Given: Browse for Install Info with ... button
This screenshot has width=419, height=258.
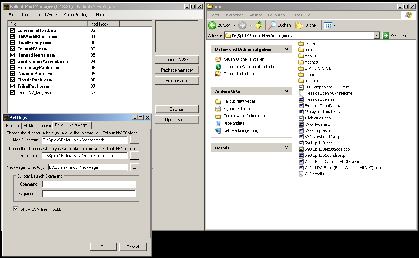Looking at the screenshot, I should (135, 156).
